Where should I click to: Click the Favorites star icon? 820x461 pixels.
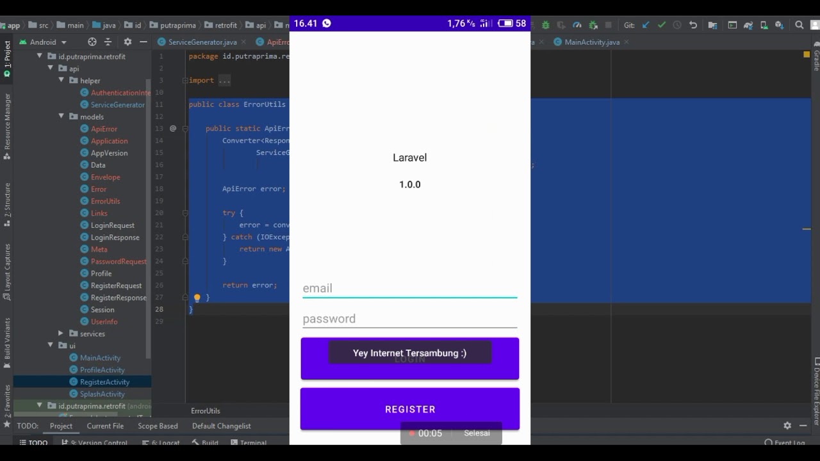7,425
